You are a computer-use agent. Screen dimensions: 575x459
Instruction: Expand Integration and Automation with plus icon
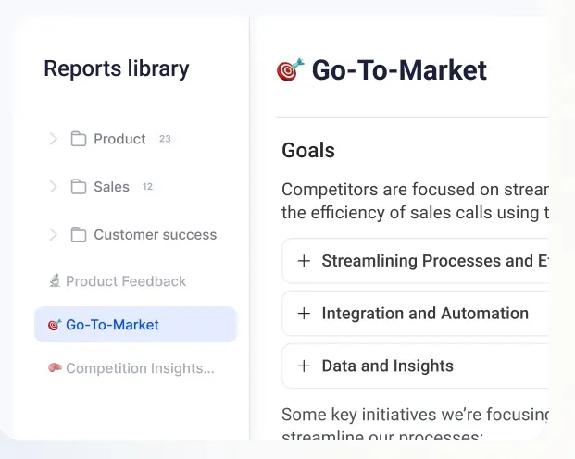[x=304, y=314]
